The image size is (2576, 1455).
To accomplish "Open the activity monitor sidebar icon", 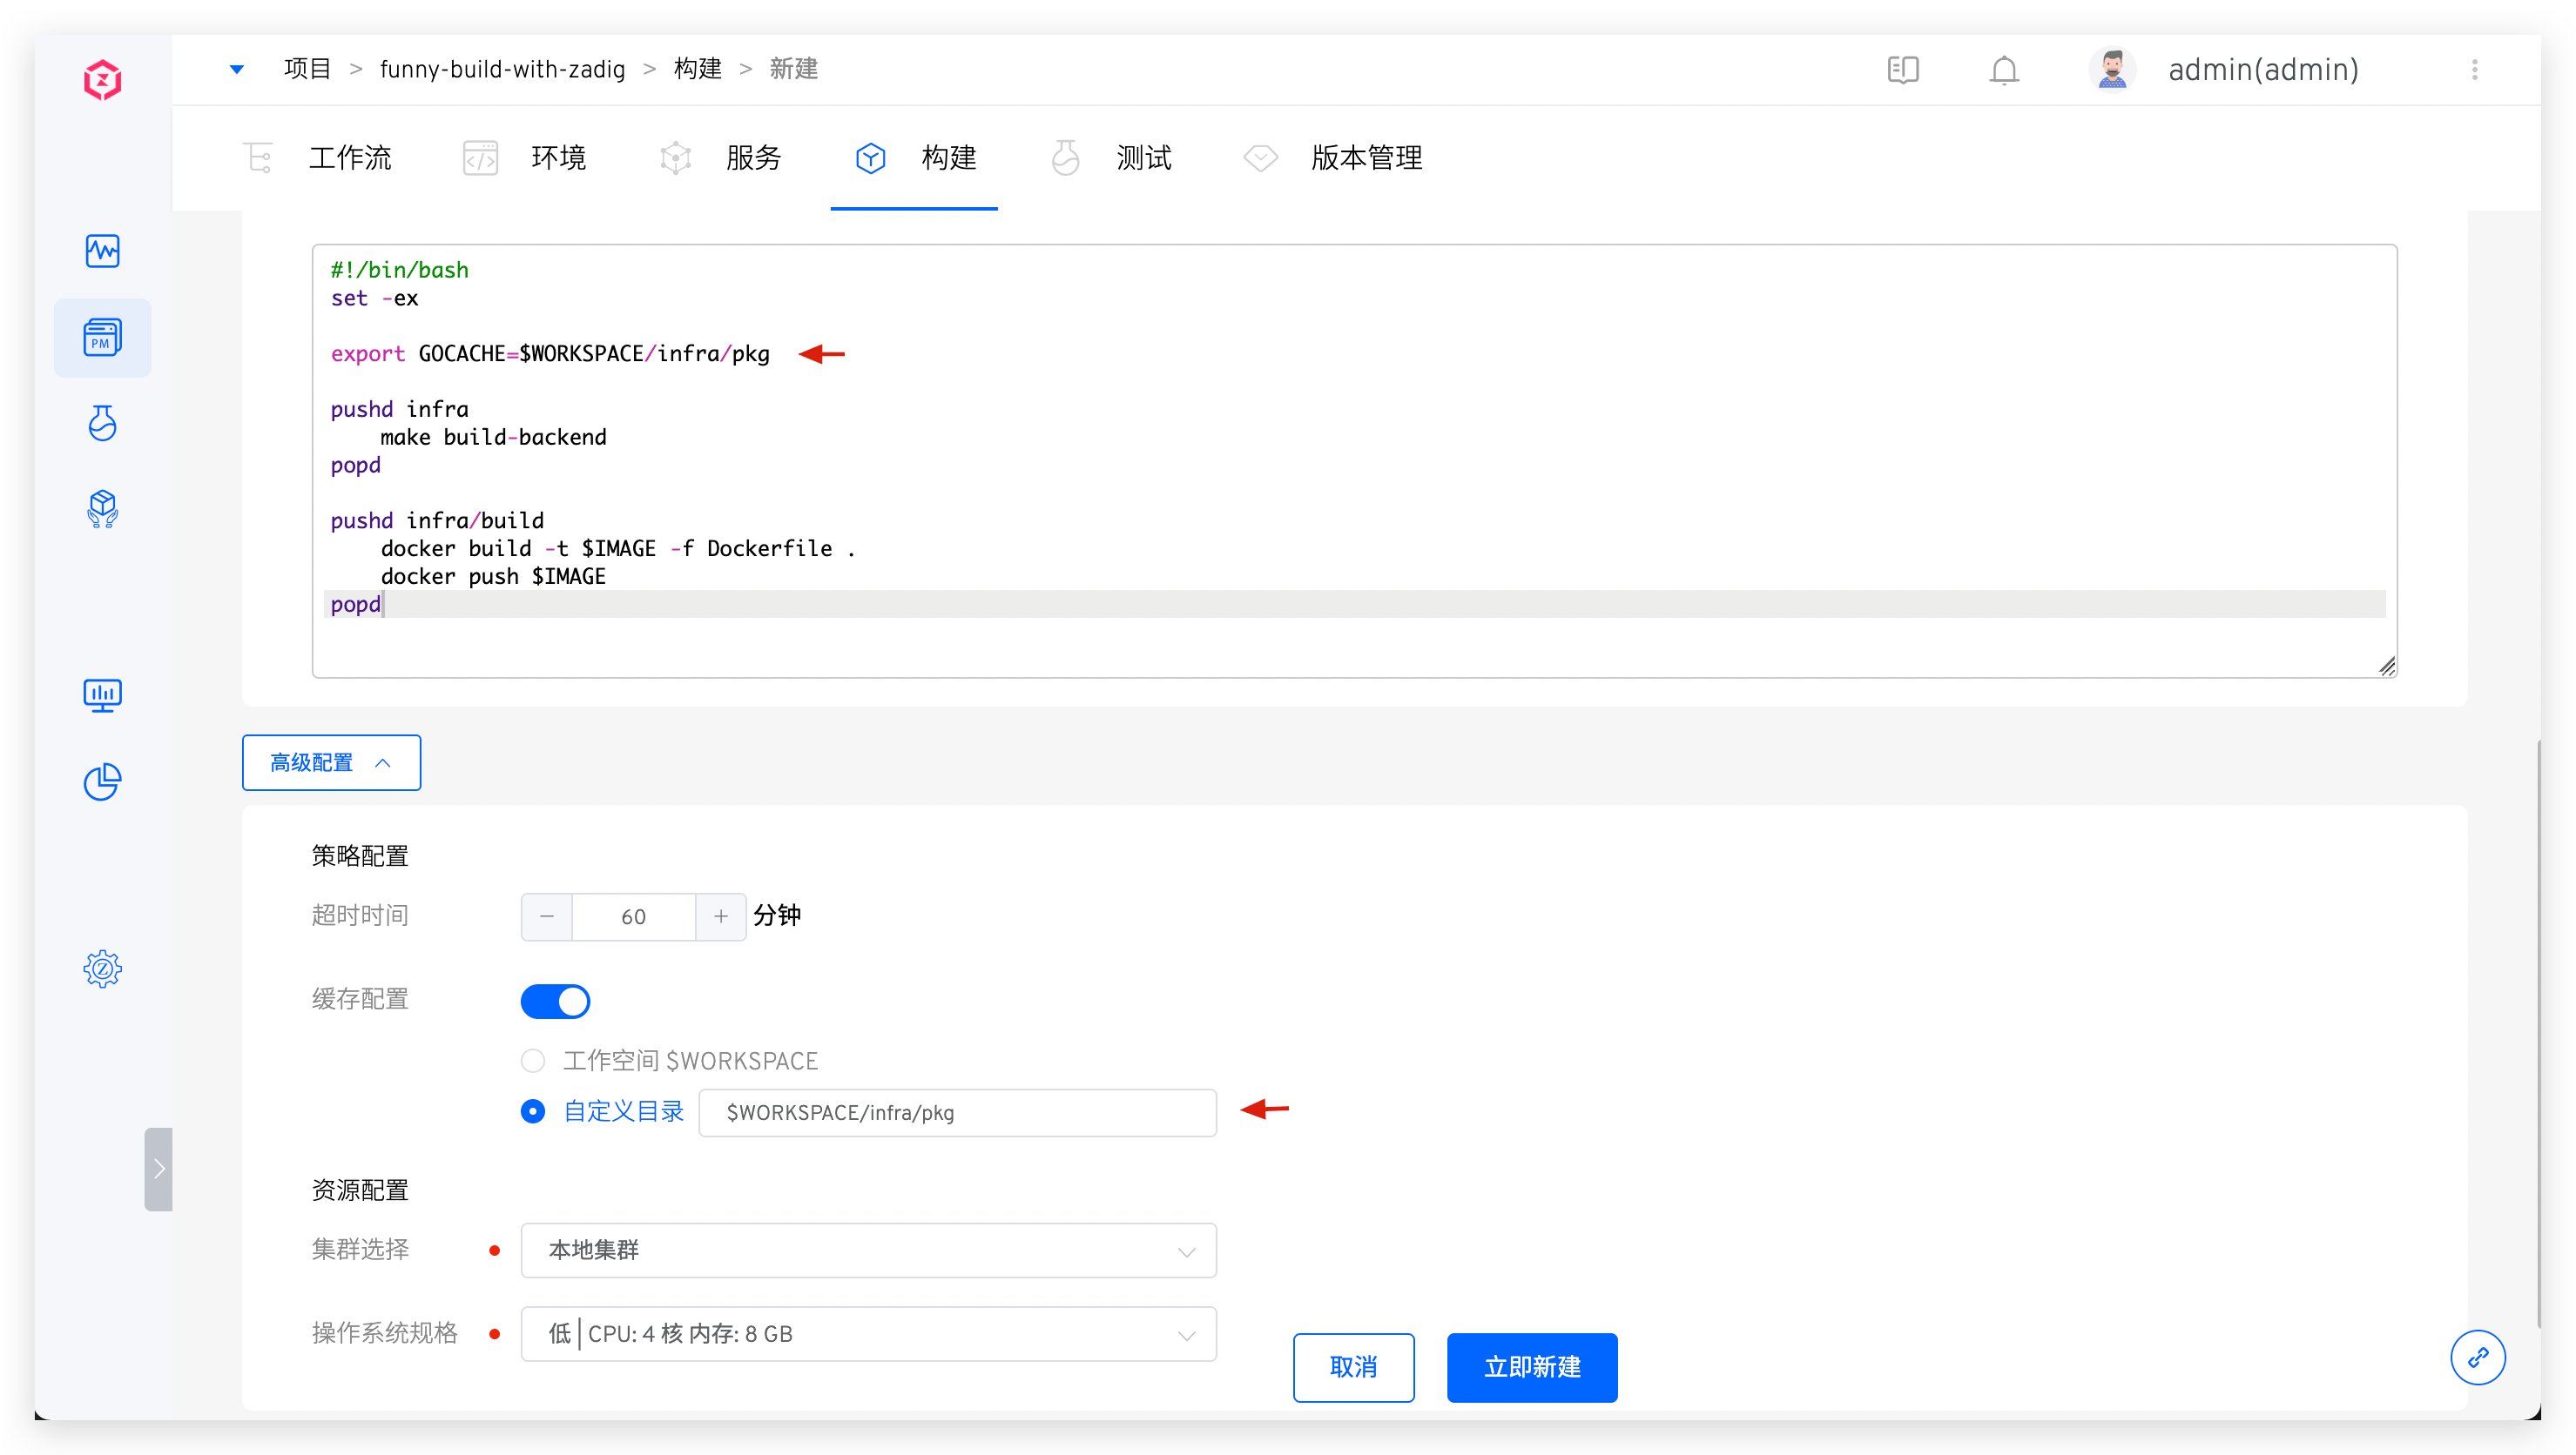I will [102, 251].
